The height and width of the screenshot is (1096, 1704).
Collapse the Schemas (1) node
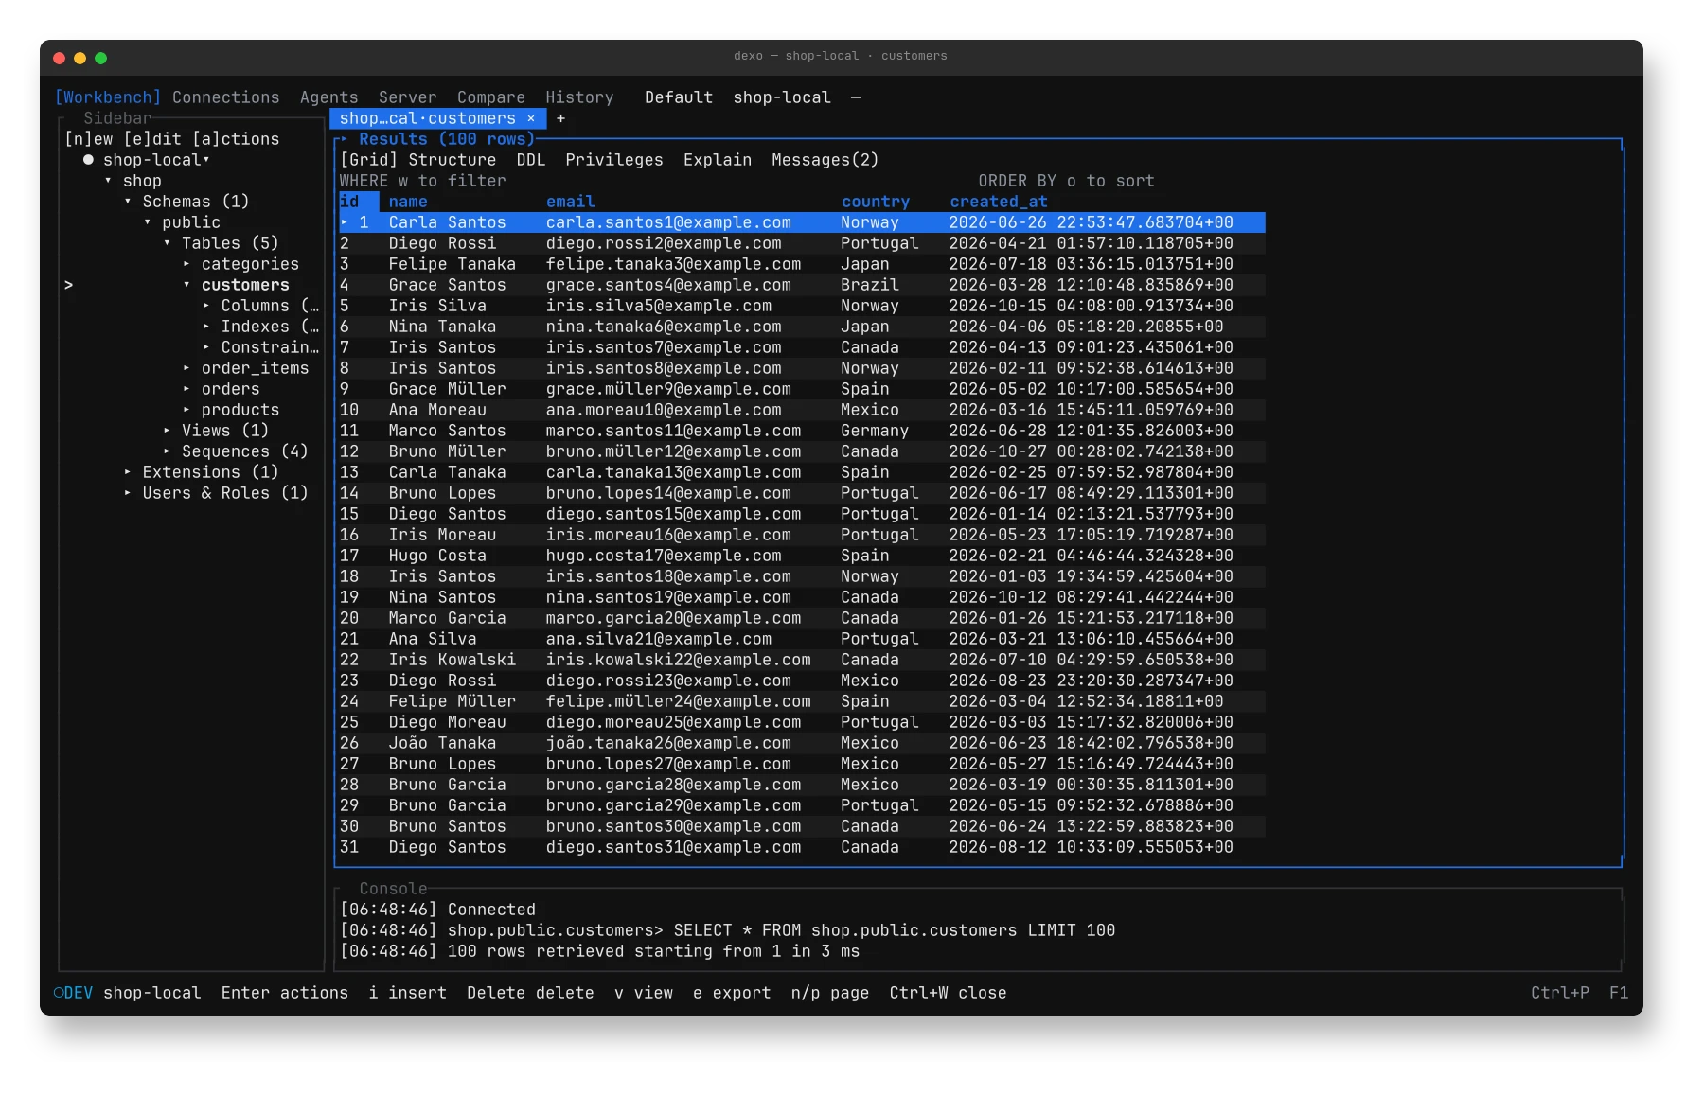pos(128,202)
